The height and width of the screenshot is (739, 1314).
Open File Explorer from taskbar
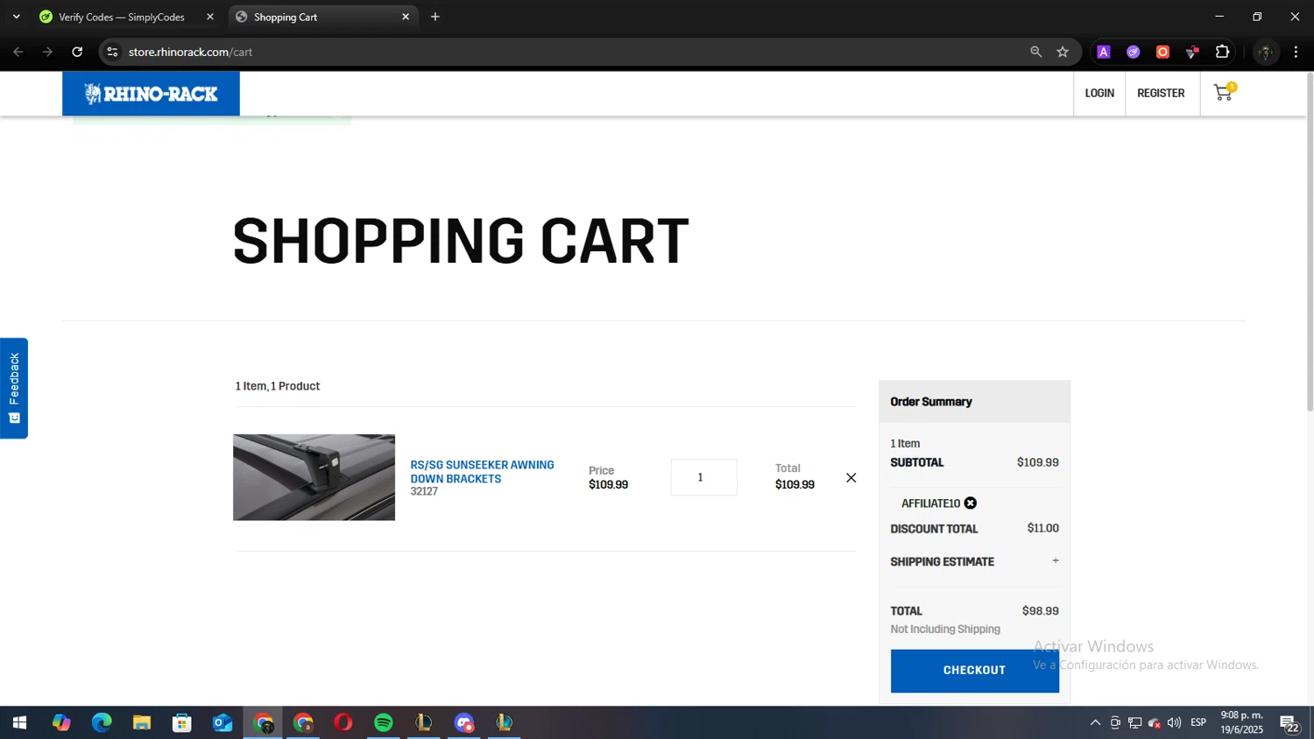point(142,722)
